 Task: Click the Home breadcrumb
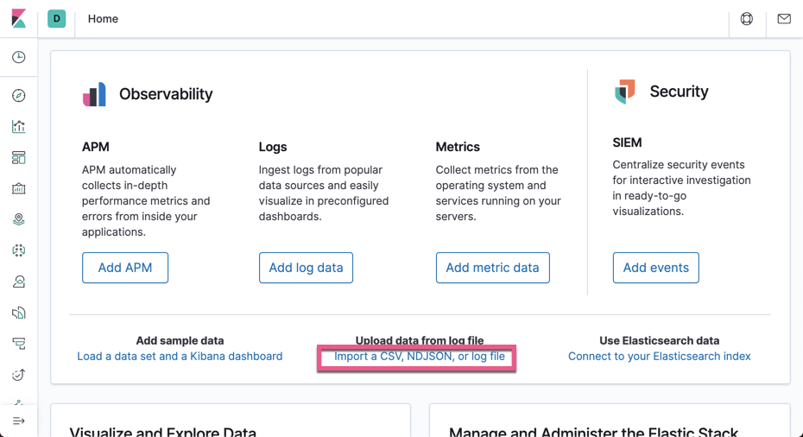click(103, 19)
